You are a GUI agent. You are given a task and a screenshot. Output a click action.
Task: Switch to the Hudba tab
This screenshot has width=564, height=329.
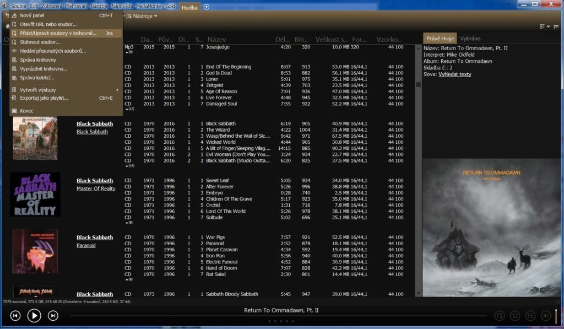[x=189, y=7]
